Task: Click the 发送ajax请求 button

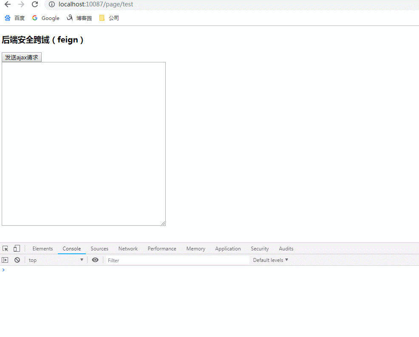Action: coord(22,57)
